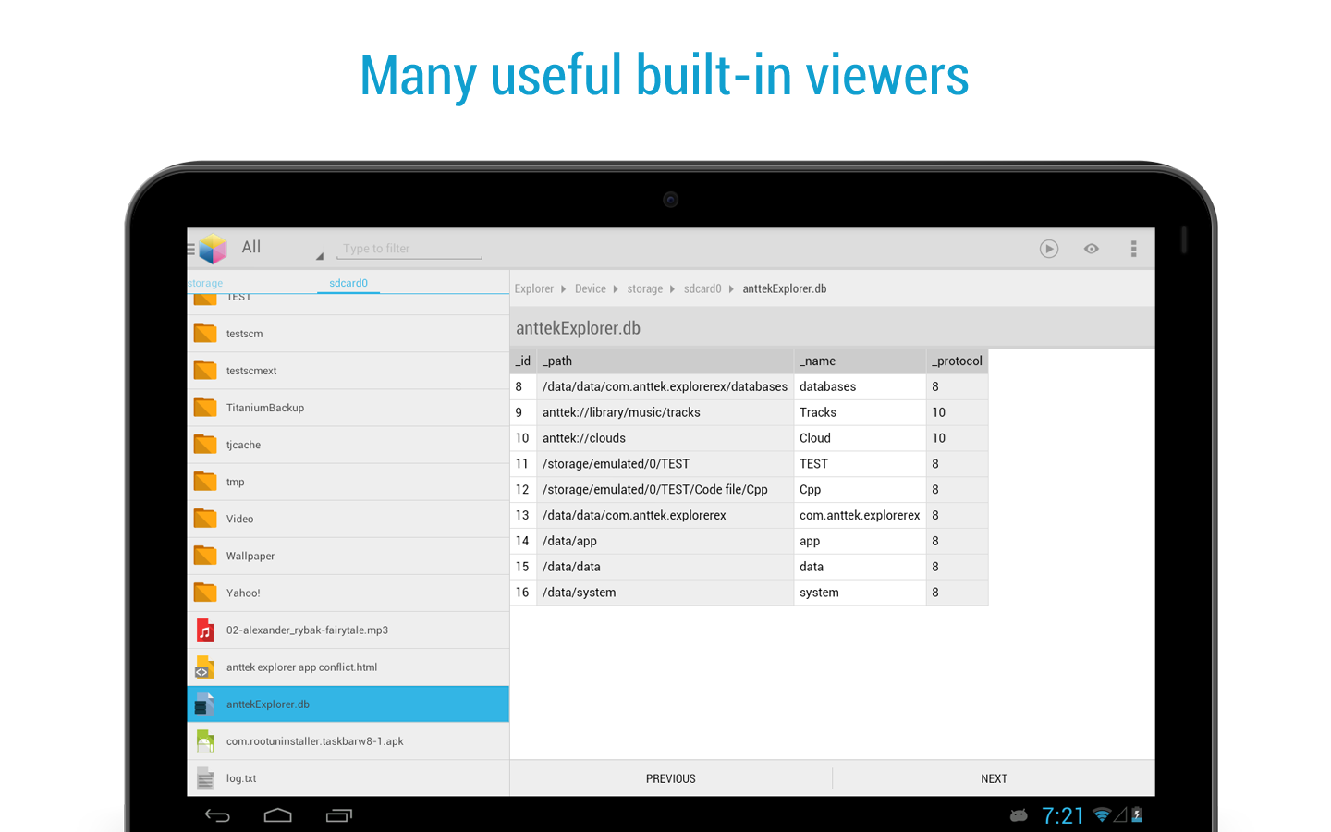Toggle the eye visibility icon
Image resolution: width=1331 pixels, height=832 pixels.
tap(1092, 249)
